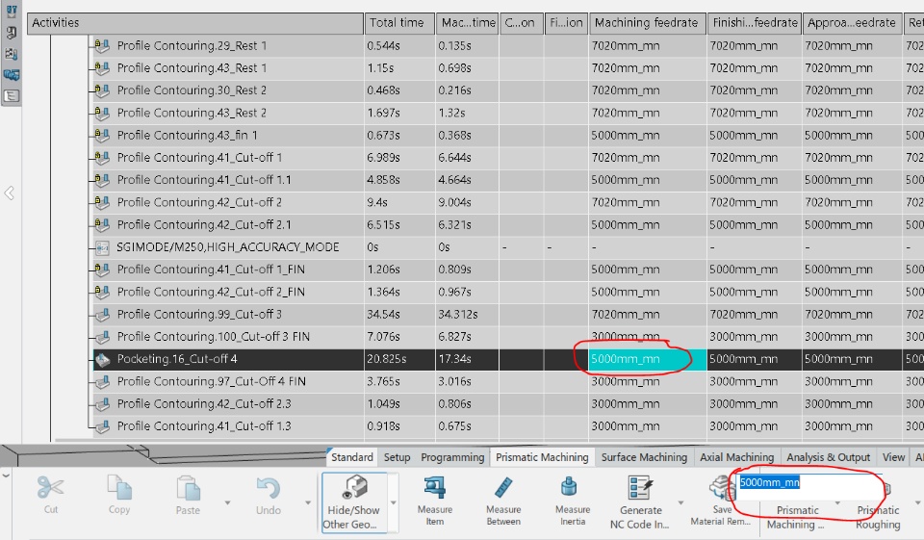
Task: Click the C...on column header
Action: pyautogui.click(x=522, y=23)
